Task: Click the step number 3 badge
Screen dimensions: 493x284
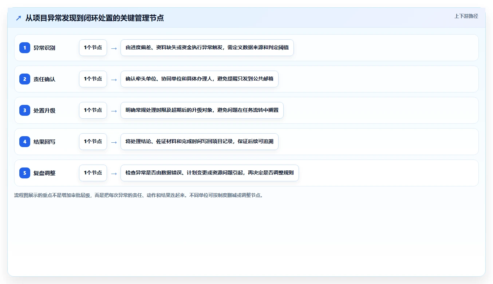Action: (x=25, y=110)
